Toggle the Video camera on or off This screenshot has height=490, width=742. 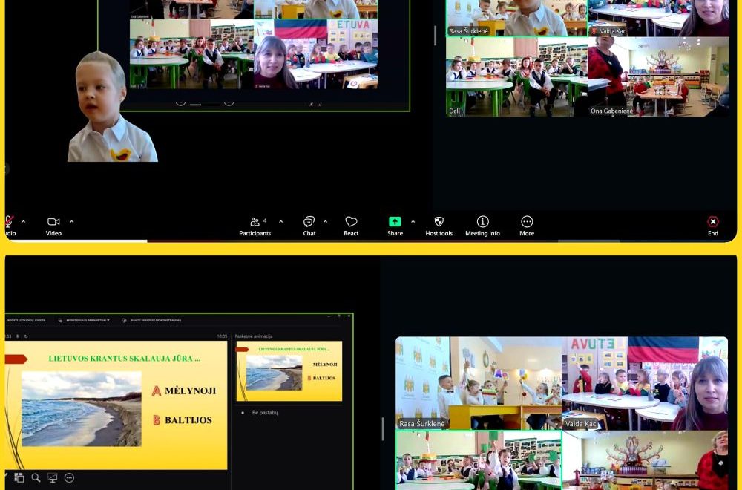point(53,226)
